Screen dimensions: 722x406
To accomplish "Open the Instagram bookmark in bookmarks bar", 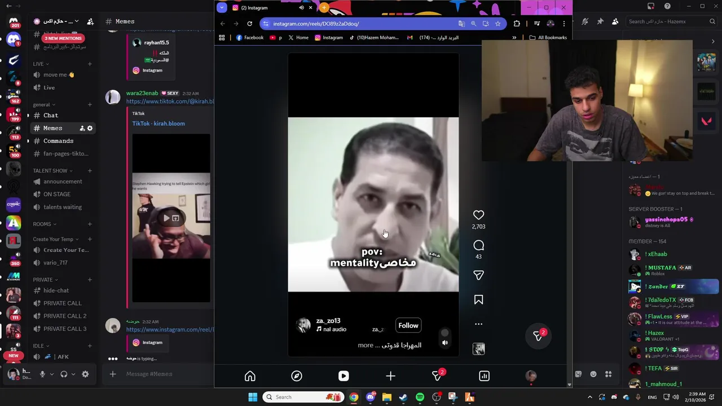I will click(x=329, y=38).
